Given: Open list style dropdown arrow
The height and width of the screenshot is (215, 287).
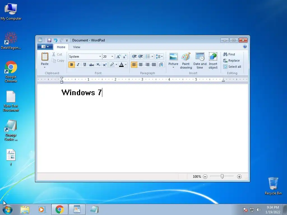Looking at the screenshot, I should tap(152, 57).
